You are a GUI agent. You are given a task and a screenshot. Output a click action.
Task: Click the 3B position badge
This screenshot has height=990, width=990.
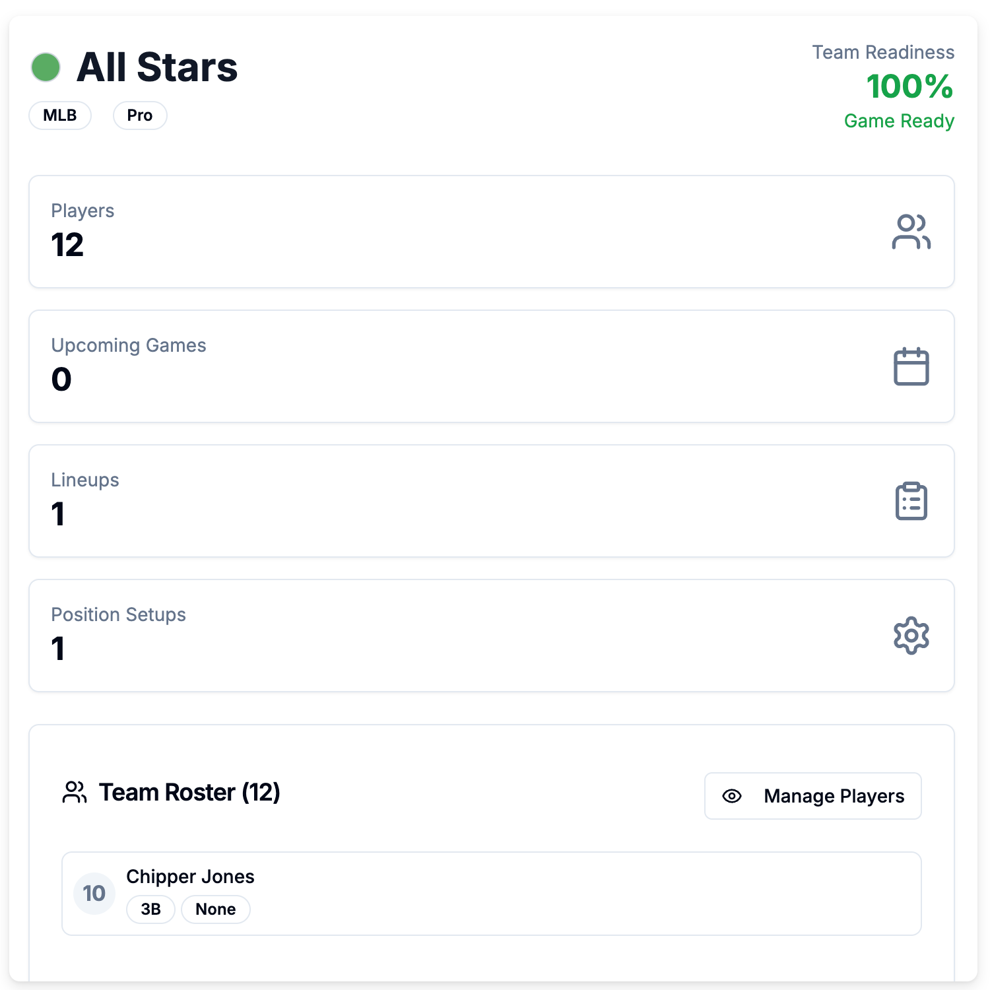click(x=150, y=909)
